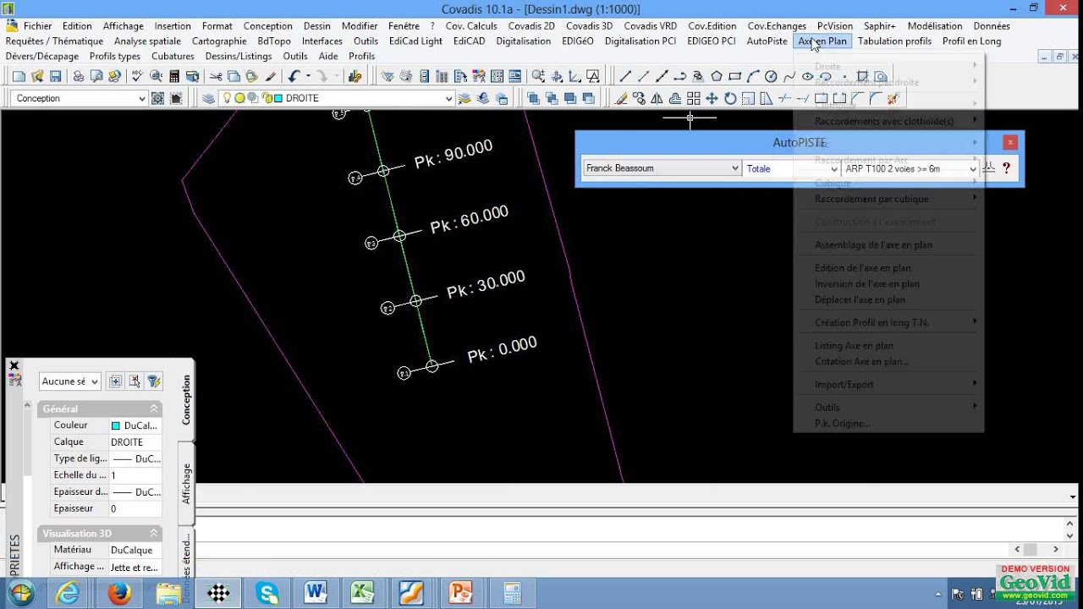This screenshot has height=609, width=1083.
Task: Select the Line drawing tool
Action: click(x=624, y=76)
